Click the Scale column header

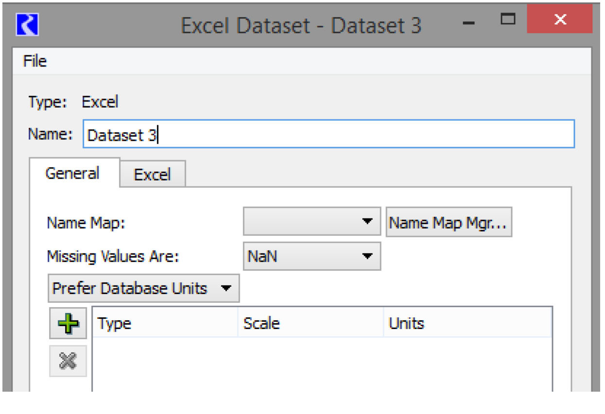pos(311,323)
